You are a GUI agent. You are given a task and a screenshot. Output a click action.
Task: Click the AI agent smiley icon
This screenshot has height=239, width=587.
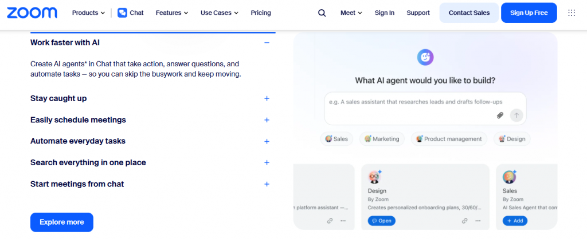(425, 57)
